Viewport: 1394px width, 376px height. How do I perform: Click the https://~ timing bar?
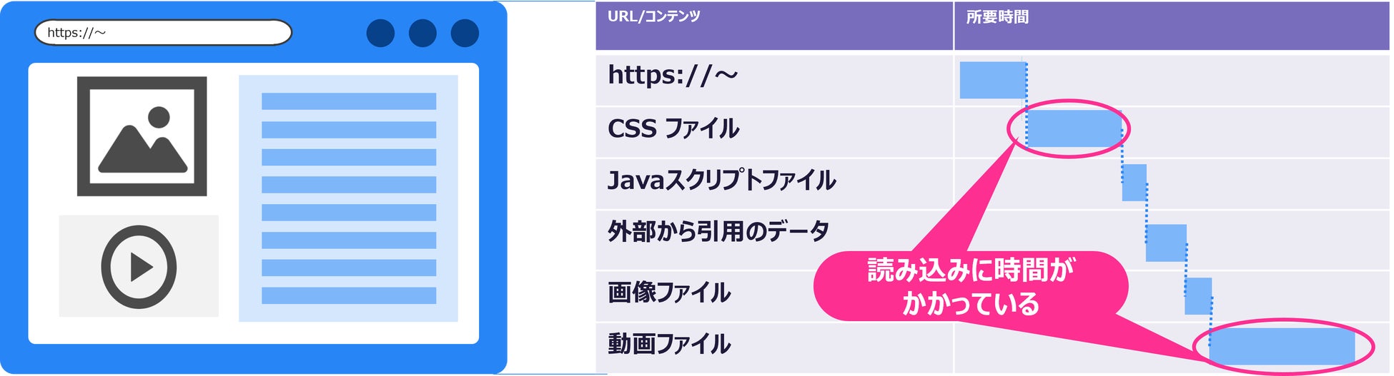point(992,80)
